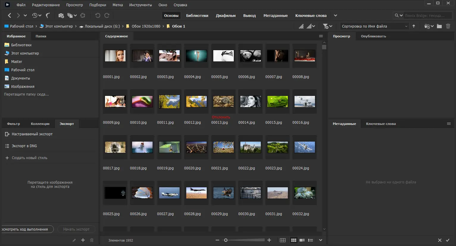Click the ascending sort order arrow
This screenshot has height=246, width=456.
click(414, 26)
